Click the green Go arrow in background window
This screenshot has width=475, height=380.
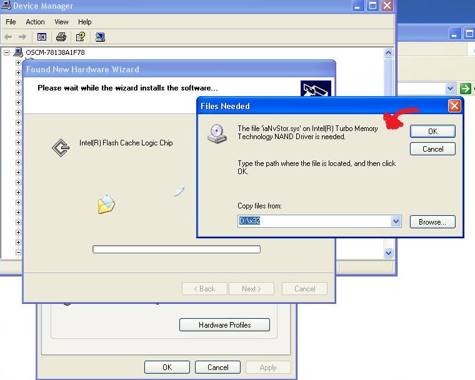click(x=465, y=89)
